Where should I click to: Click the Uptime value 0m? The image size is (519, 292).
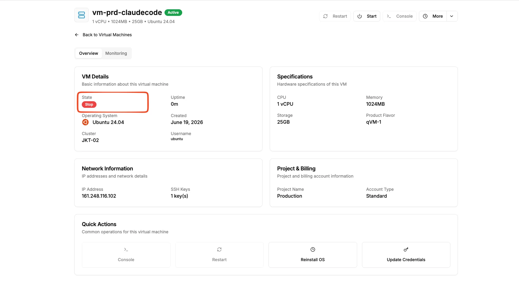[x=174, y=104]
